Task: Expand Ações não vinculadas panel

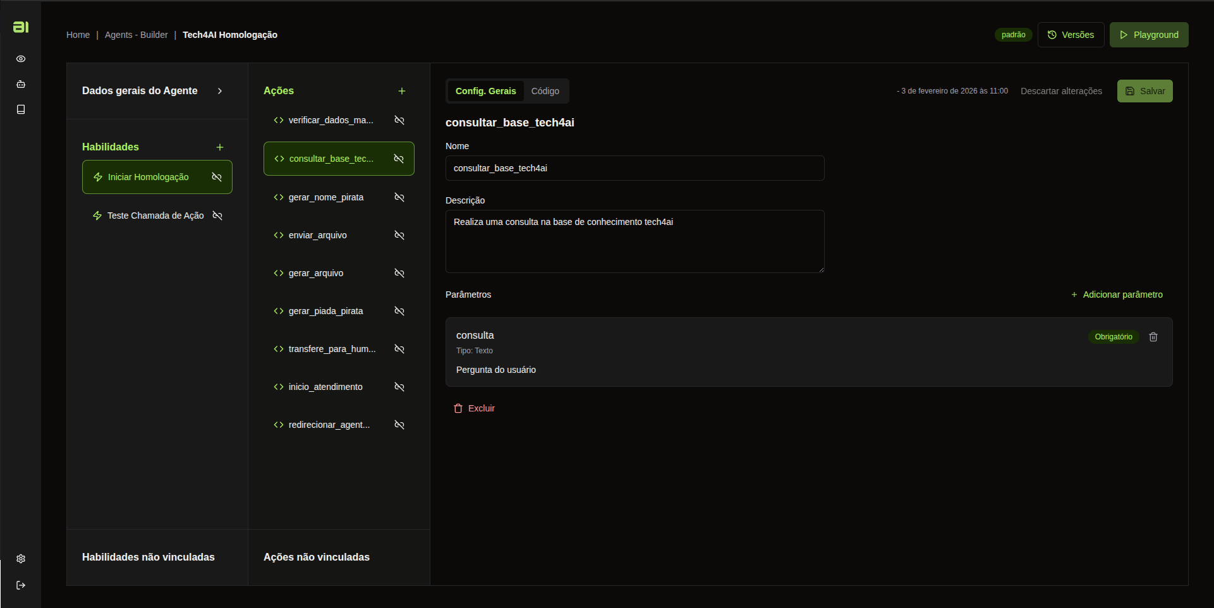Action: [317, 557]
